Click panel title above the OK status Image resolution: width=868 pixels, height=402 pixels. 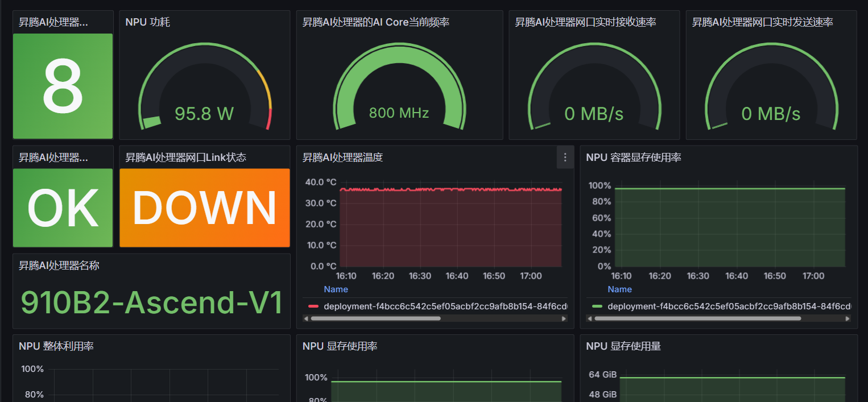tap(53, 158)
